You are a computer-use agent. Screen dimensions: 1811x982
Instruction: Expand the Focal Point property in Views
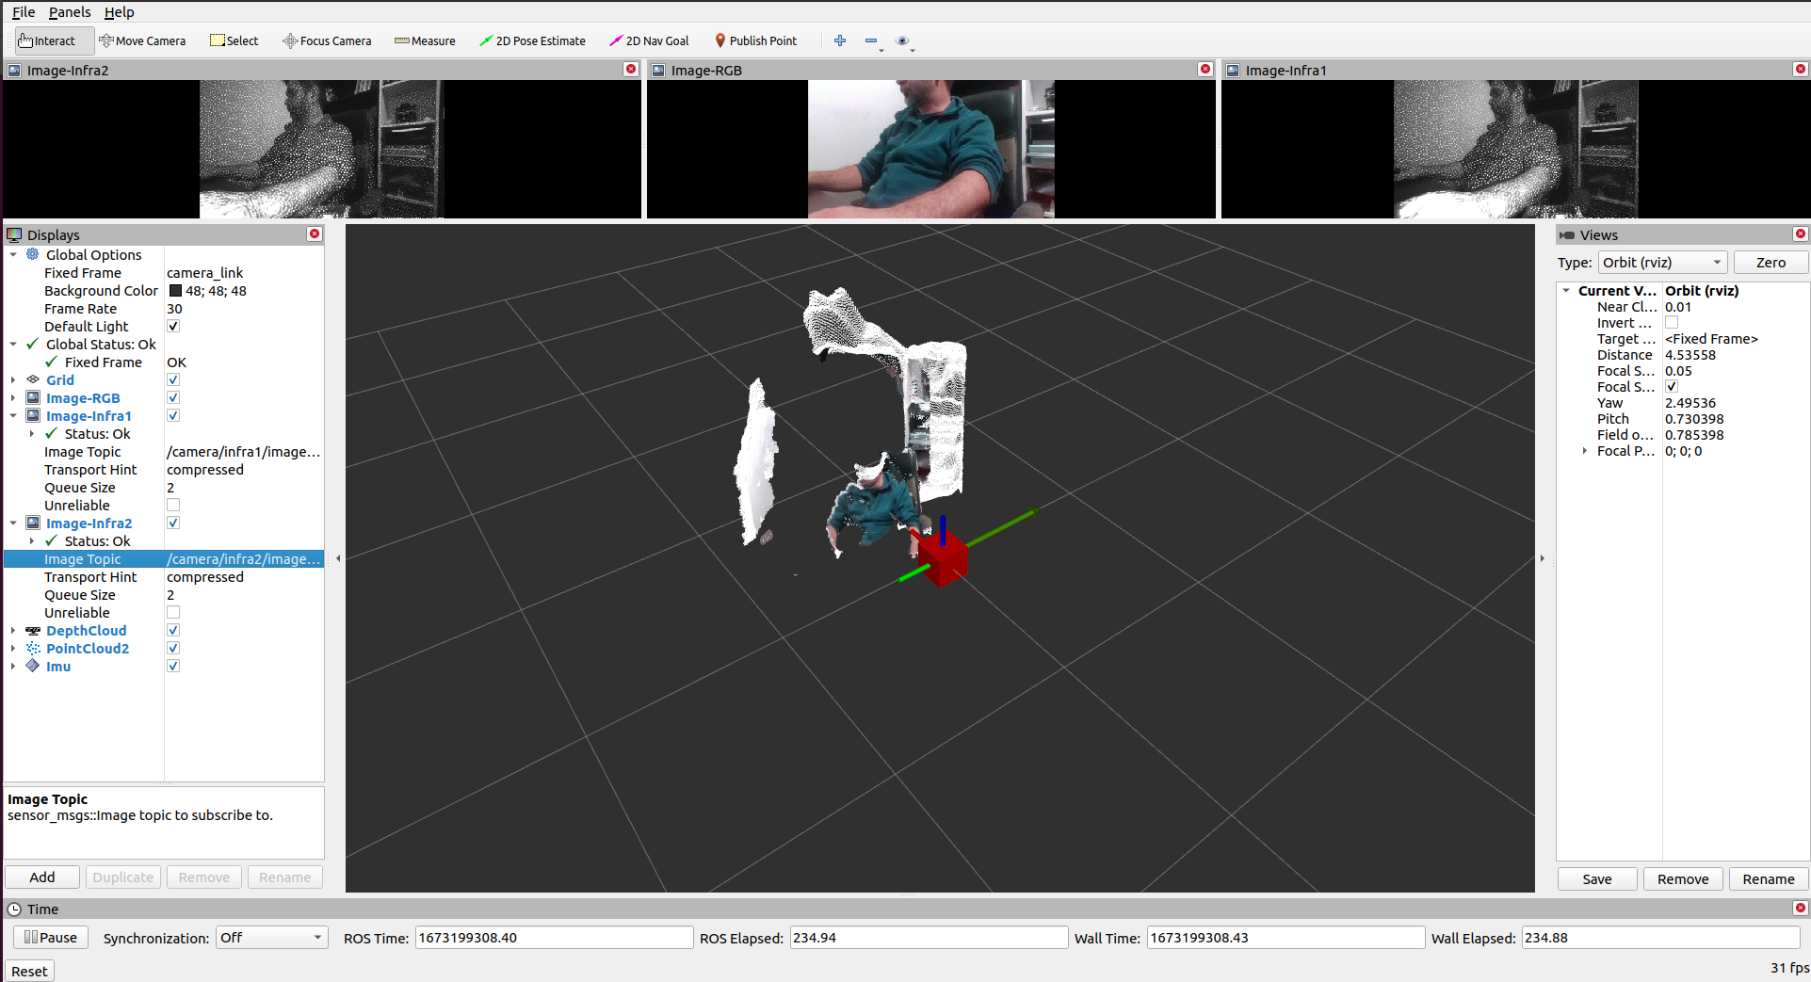click(x=1585, y=451)
